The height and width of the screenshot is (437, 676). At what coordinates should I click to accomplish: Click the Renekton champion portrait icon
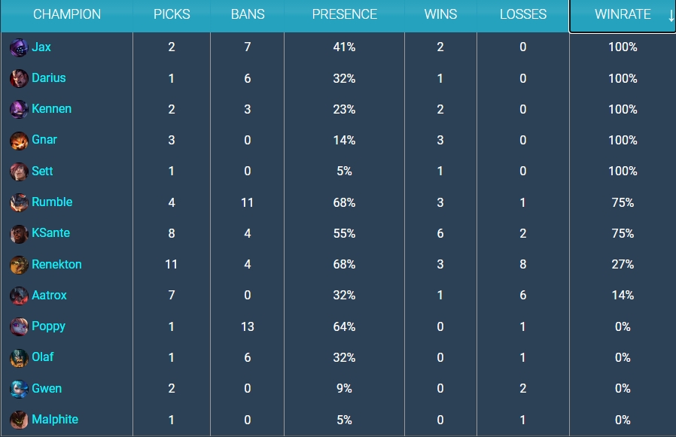[19, 265]
